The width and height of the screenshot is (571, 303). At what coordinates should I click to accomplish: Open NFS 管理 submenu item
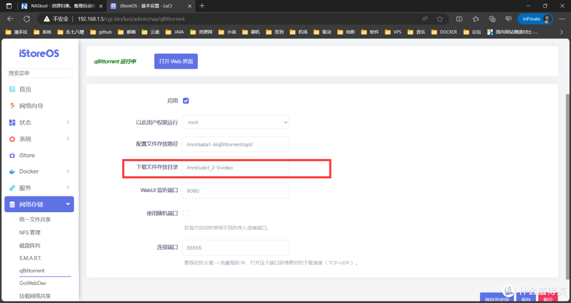point(30,232)
